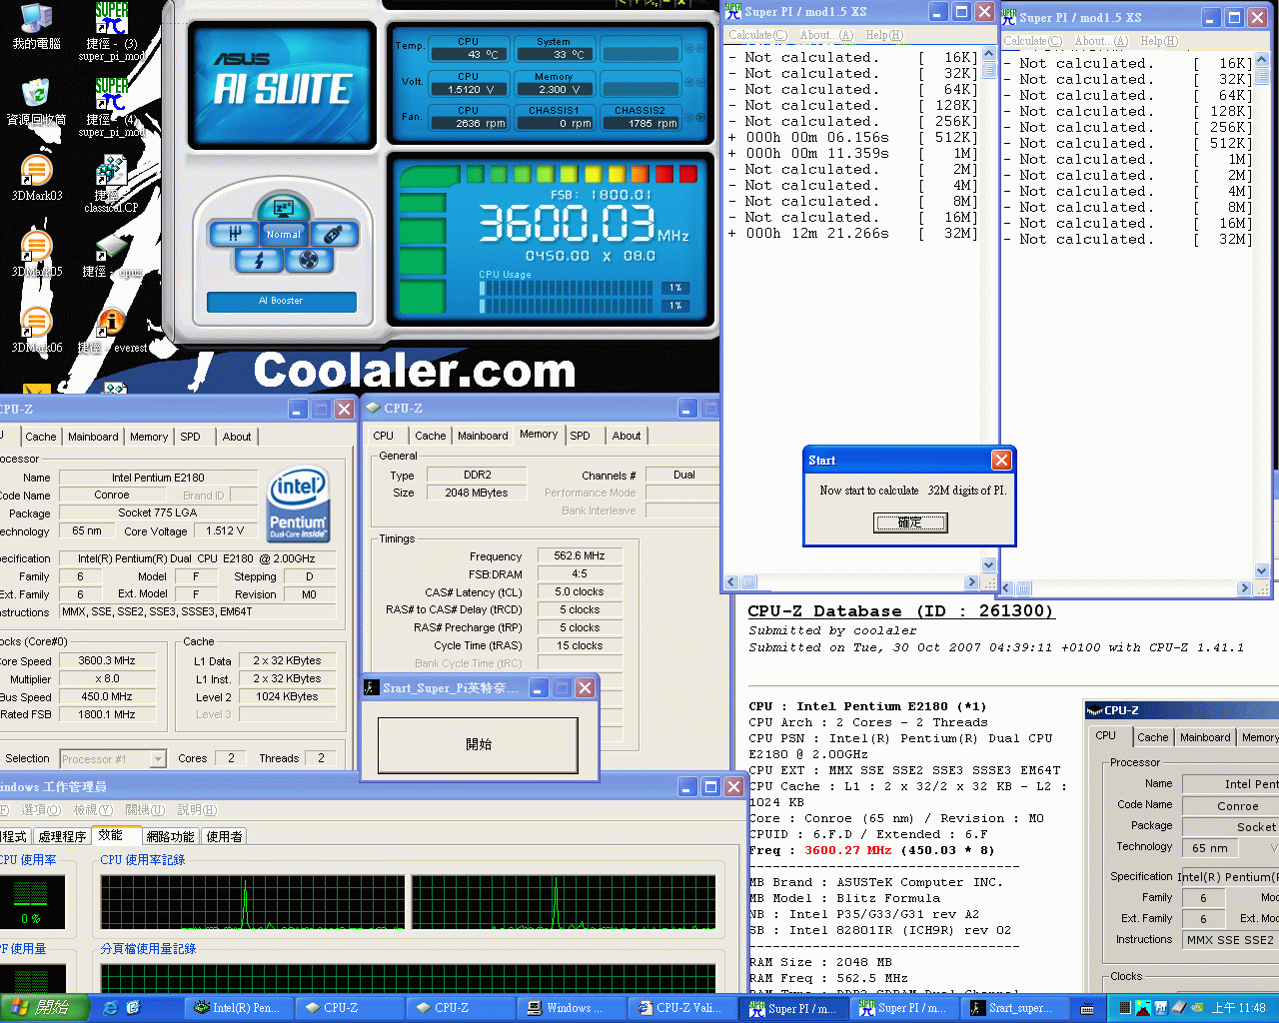Viewport: 1279px width, 1023px height.
Task: Click OK button in Start dialog
Action: tap(909, 522)
